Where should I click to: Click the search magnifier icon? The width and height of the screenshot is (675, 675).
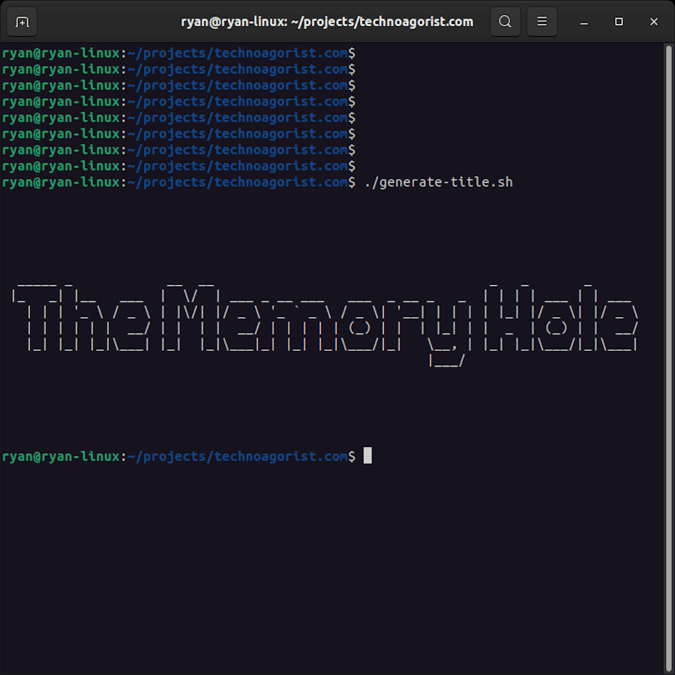click(505, 22)
